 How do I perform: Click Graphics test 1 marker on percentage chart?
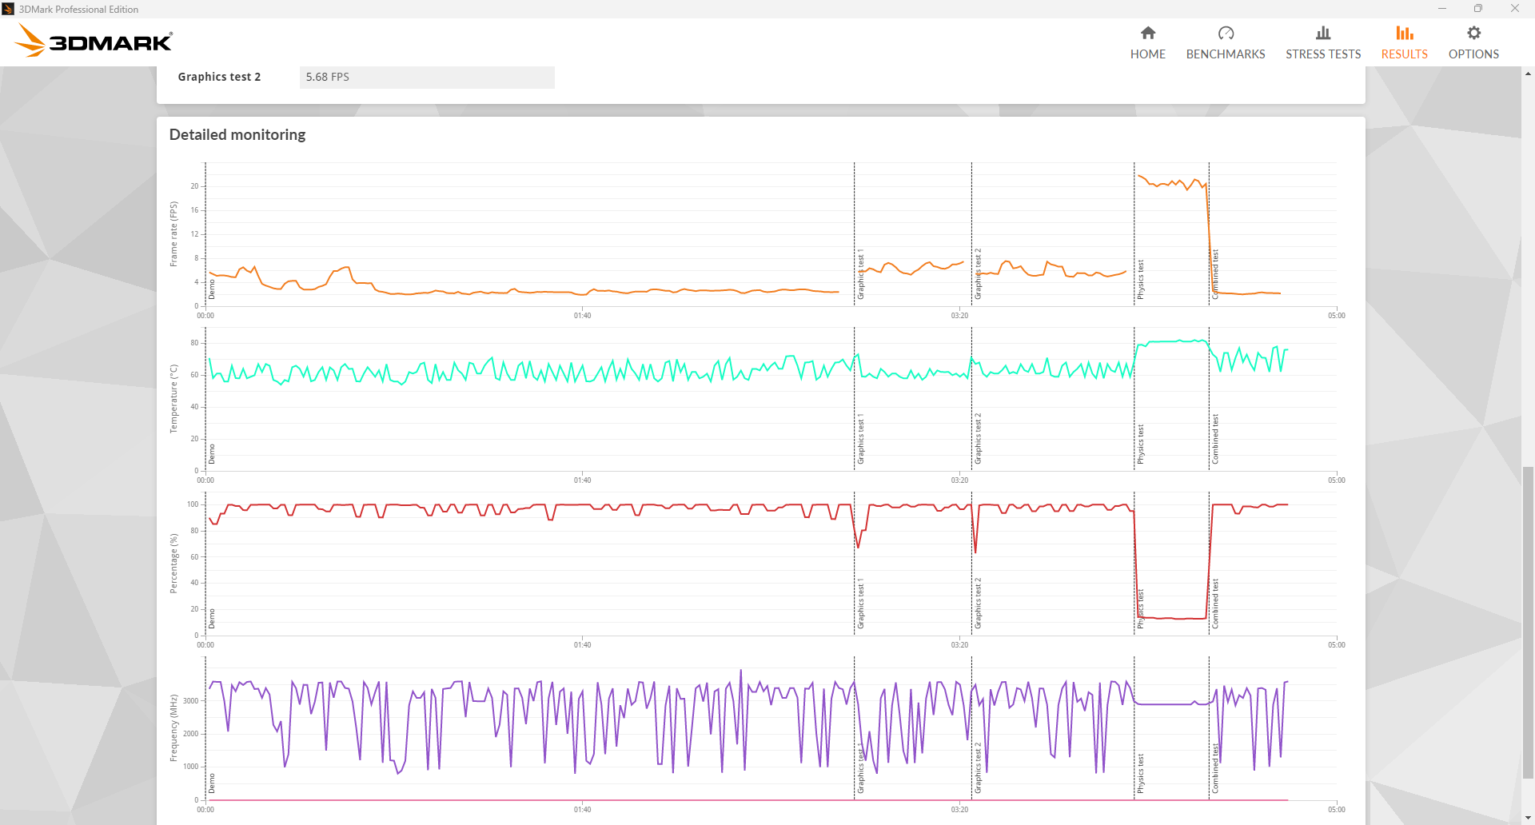tap(861, 604)
